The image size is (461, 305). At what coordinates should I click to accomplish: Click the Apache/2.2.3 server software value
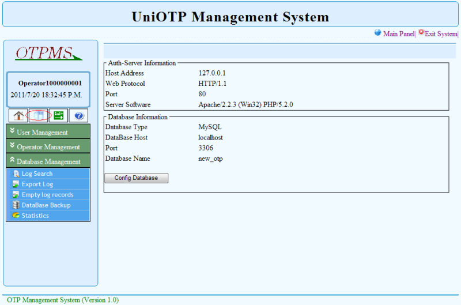click(245, 104)
